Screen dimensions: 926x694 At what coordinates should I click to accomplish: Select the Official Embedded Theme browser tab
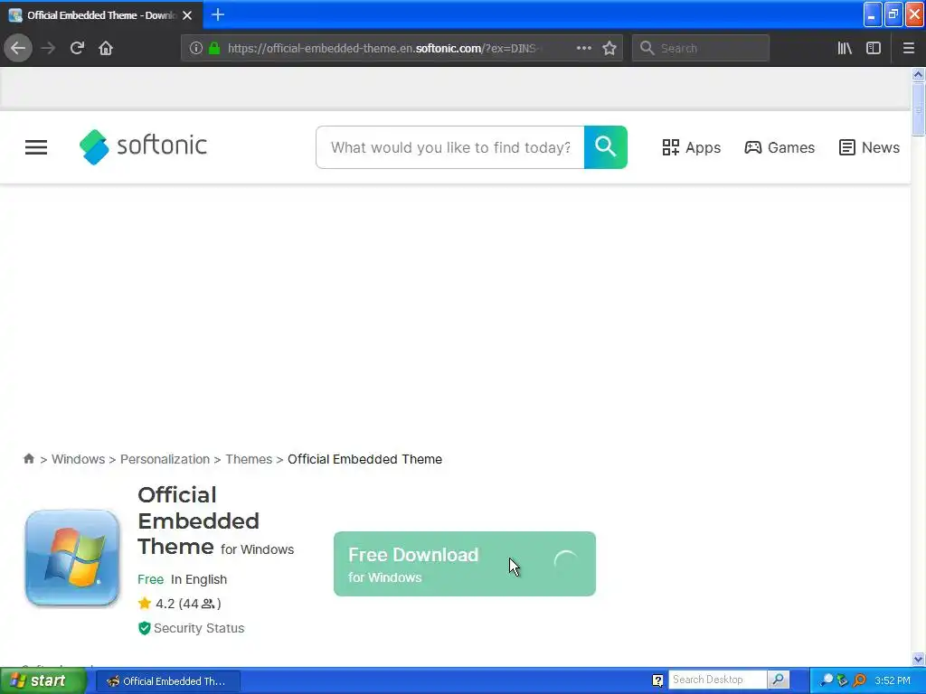(101, 15)
